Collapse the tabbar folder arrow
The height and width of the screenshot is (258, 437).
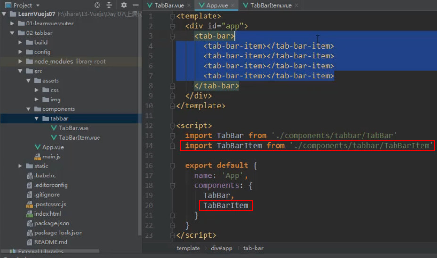(36, 118)
